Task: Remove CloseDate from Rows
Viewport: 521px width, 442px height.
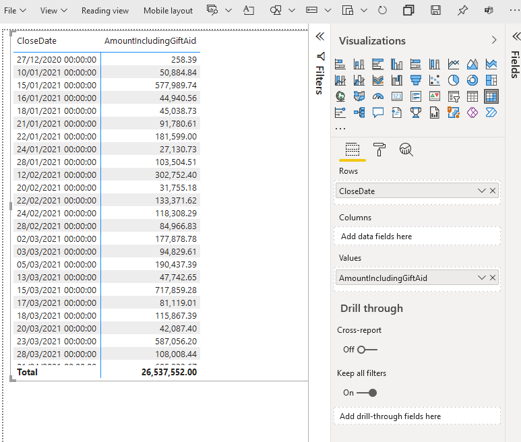Action: tap(493, 191)
